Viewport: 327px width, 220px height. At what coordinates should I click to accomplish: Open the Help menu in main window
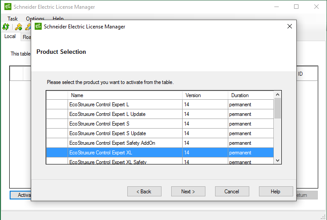pos(58,18)
